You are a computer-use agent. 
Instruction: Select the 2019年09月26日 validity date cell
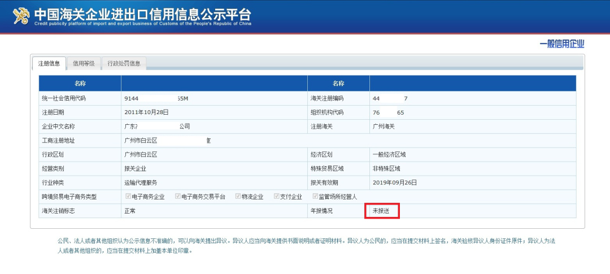[394, 182]
